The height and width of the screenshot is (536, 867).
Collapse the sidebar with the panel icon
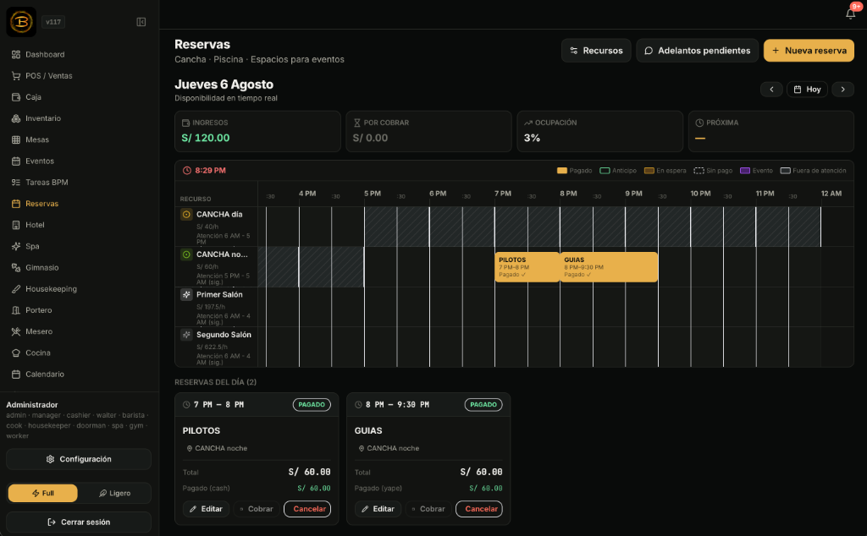[x=141, y=22]
